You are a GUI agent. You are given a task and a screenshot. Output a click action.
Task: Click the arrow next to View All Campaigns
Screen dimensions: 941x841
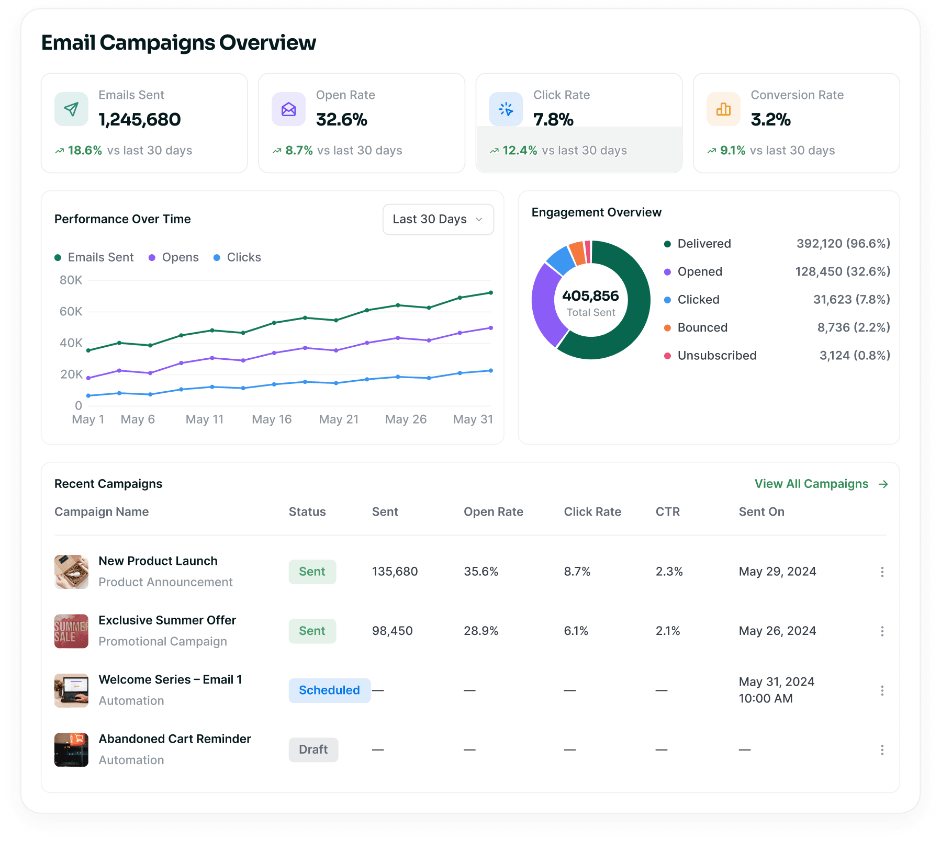(x=883, y=484)
